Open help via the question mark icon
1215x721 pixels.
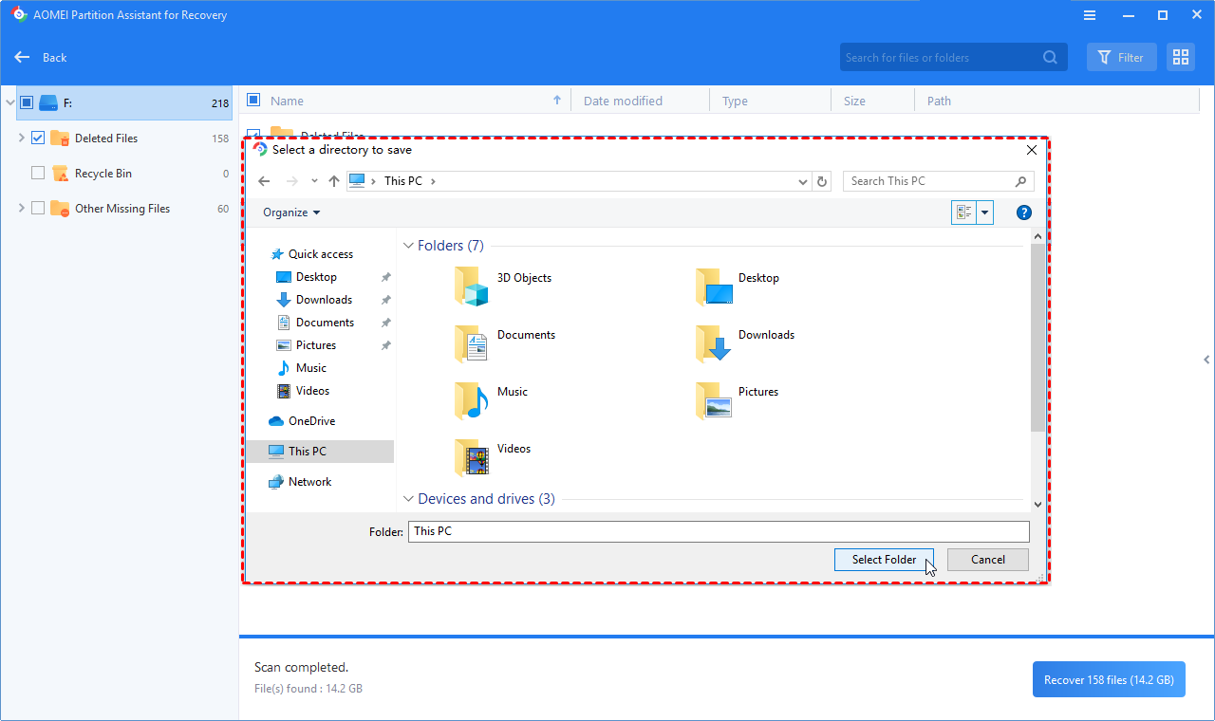[1023, 212]
